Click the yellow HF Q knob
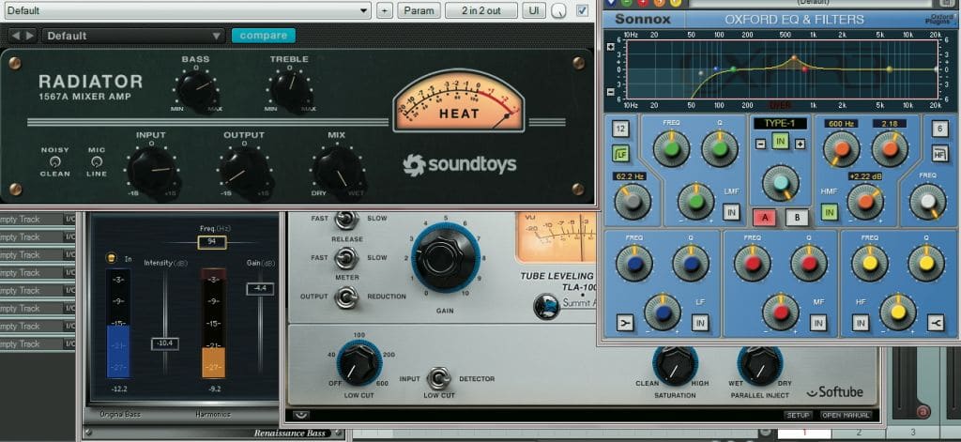 926,264
